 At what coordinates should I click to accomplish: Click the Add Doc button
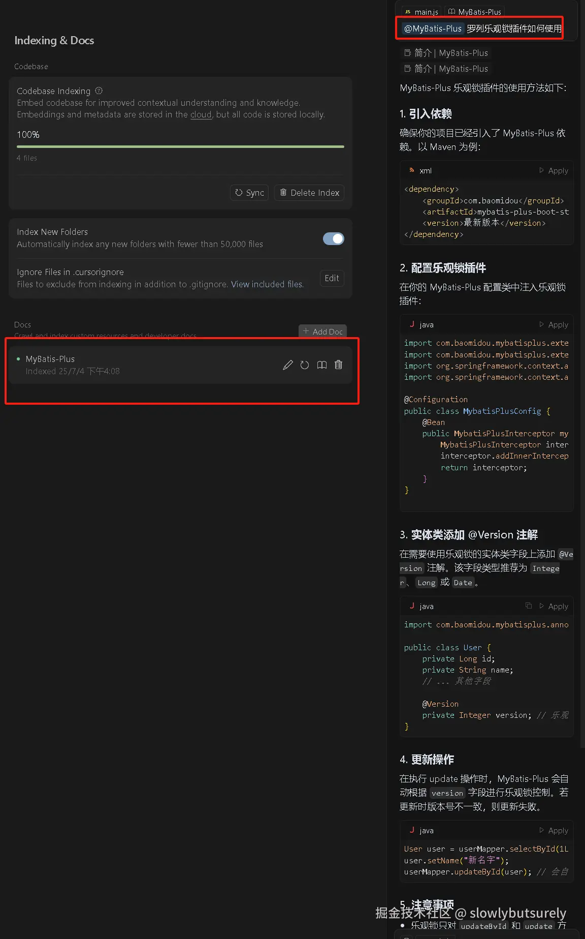[323, 331]
